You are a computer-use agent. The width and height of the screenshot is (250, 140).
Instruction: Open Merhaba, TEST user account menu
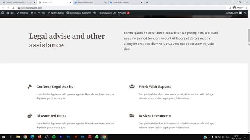pos(234,13)
